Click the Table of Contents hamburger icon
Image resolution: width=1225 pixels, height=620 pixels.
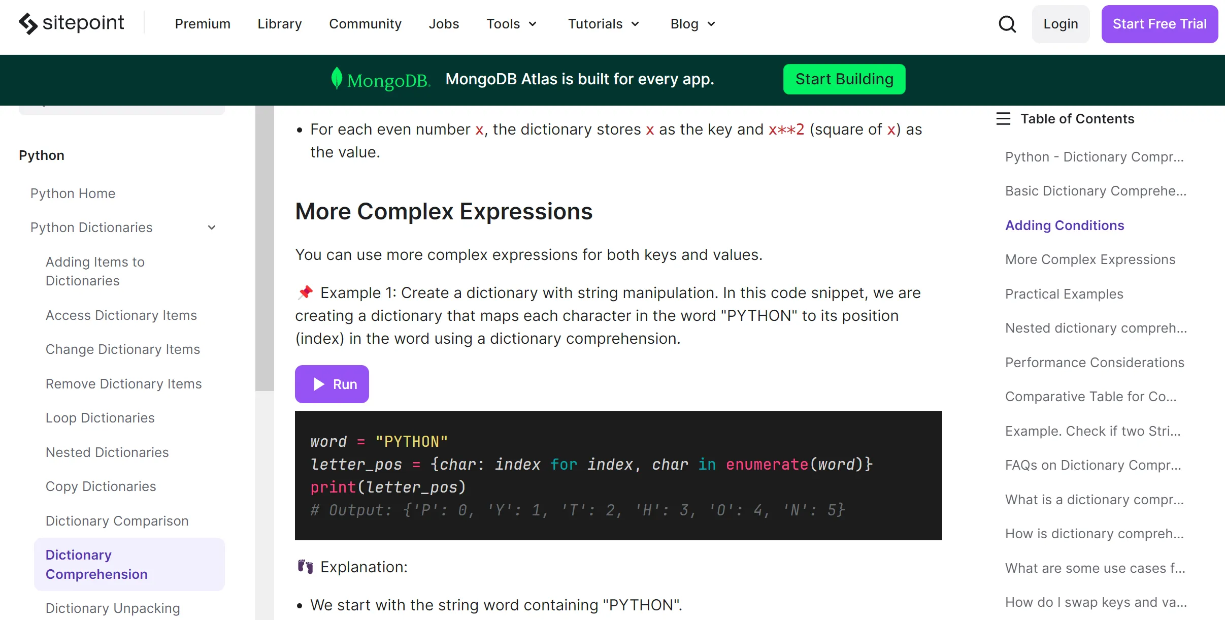(x=1003, y=119)
